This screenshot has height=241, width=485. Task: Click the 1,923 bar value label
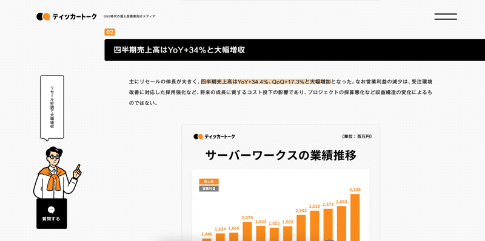[x=261, y=222]
